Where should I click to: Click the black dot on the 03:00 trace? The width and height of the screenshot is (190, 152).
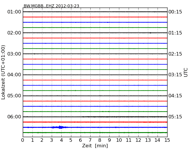pos(34,54)
